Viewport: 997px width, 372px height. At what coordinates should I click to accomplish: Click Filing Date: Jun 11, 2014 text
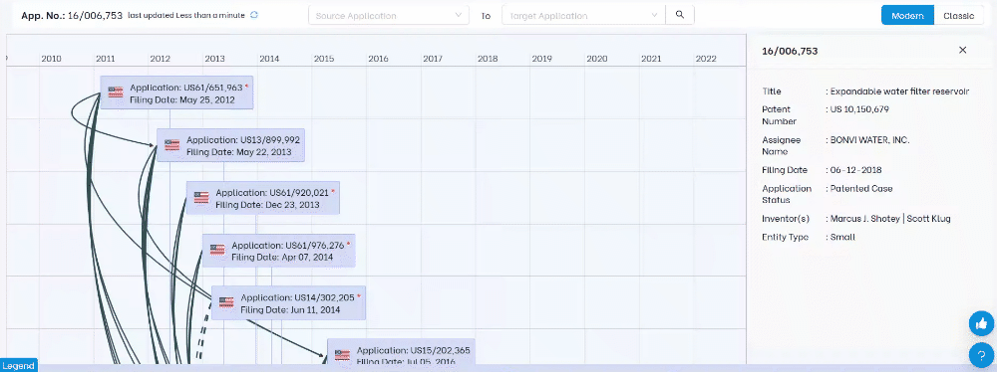click(290, 309)
